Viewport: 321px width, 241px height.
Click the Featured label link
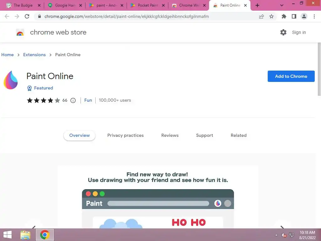pyautogui.click(x=44, y=88)
